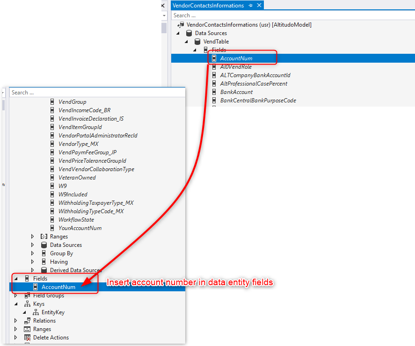Collapse the VendTable node in upper tree
The width and height of the screenshot is (415, 346).
(186, 42)
